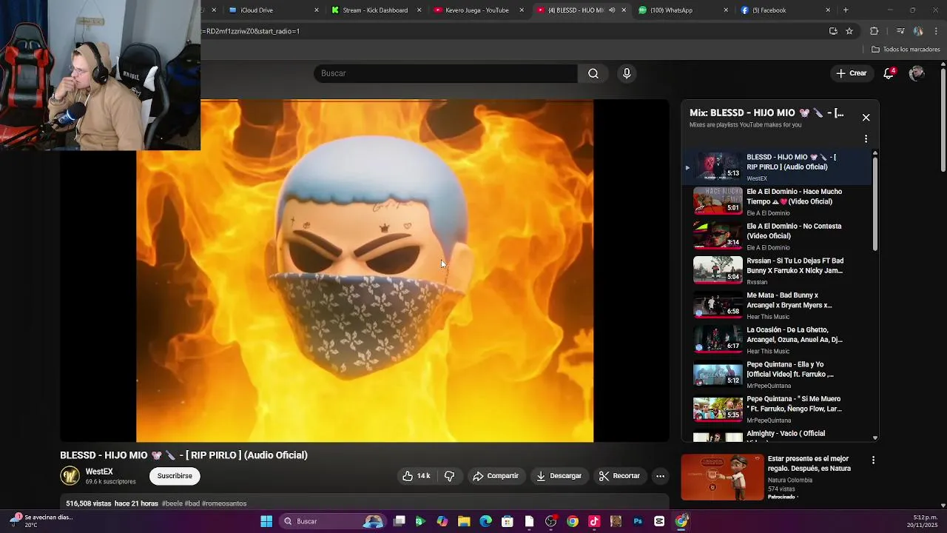
Task: Open OBS Studio taskbar icon
Action: [x=550, y=521]
